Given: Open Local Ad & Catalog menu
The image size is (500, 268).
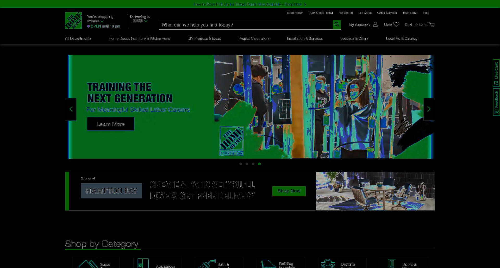Looking at the screenshot, I should coord(402,38).
